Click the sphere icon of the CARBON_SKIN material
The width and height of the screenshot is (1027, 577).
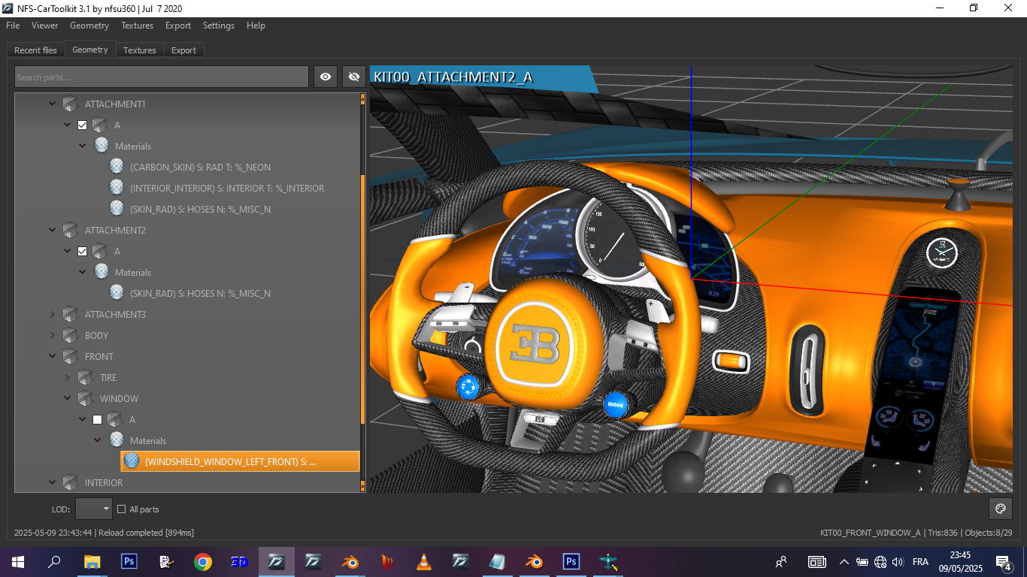tap(117, 167)
